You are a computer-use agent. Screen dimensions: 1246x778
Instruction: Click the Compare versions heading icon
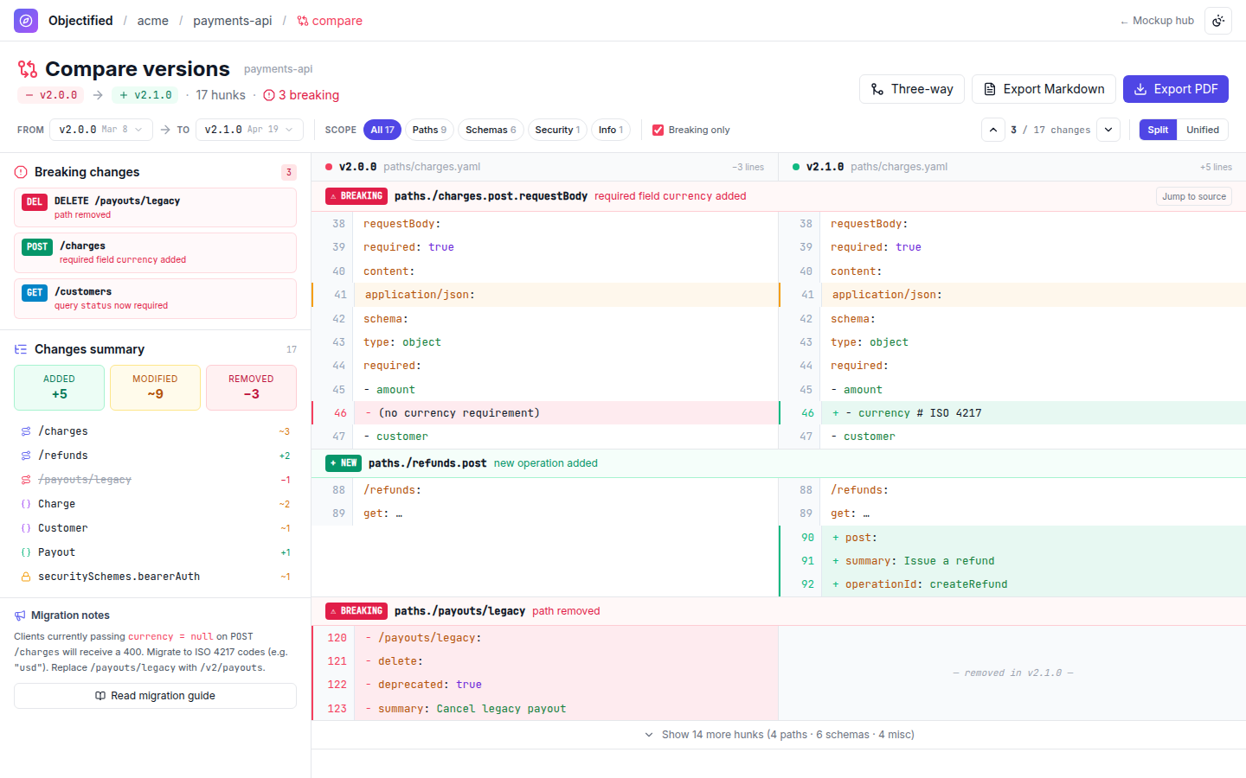click(x=28, y=69)
